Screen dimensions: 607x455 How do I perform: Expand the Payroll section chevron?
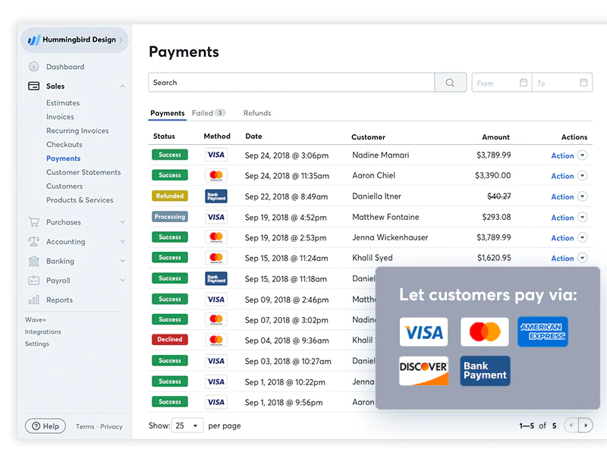pos(122,280)
